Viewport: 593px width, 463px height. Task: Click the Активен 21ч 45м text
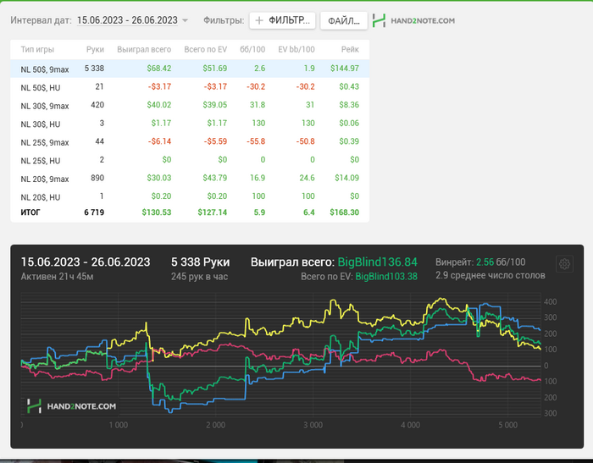57,277
